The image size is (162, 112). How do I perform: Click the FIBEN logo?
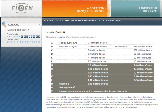22,8
